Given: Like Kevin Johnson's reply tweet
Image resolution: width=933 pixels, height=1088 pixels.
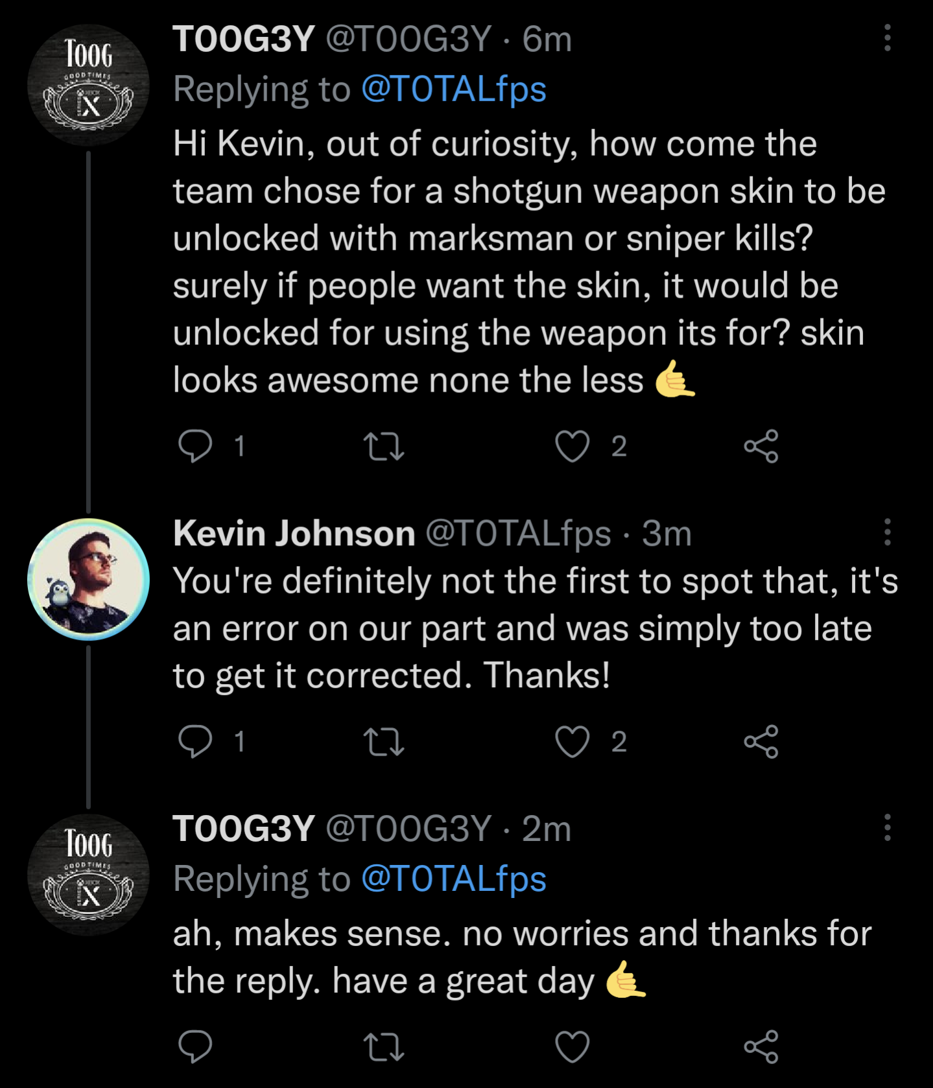Looking at the screenshot, I should tap(573, 742).
